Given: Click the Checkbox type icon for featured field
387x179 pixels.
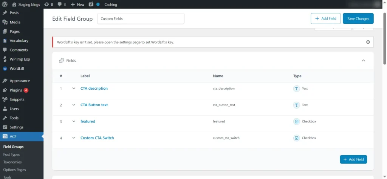Looking at the screenshot, I should point(297,121).
